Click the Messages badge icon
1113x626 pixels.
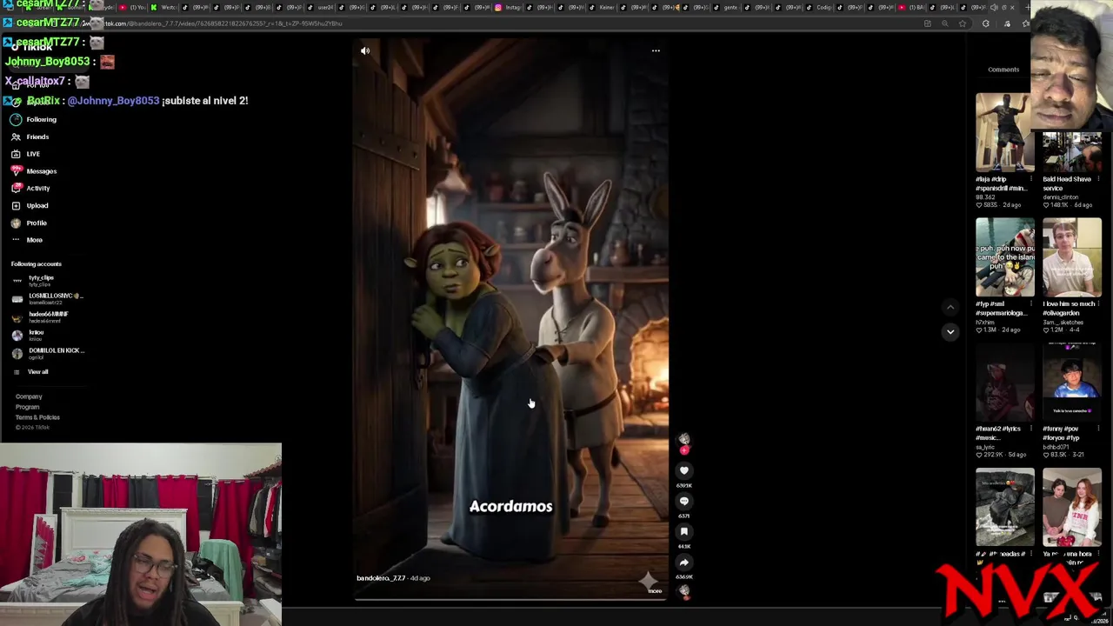[x=16, y=171]
